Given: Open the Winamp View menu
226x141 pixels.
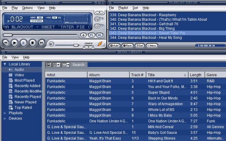Looking at the screenshot, I should click(41, 8).
